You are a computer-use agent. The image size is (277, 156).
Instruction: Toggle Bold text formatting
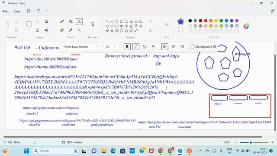[127, 47]
